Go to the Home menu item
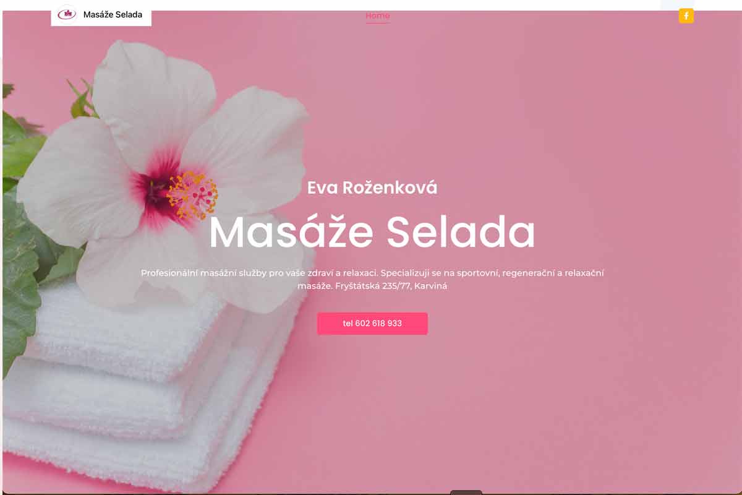The image size is (742, 495). pyautogui.click(x=377, y=15)
